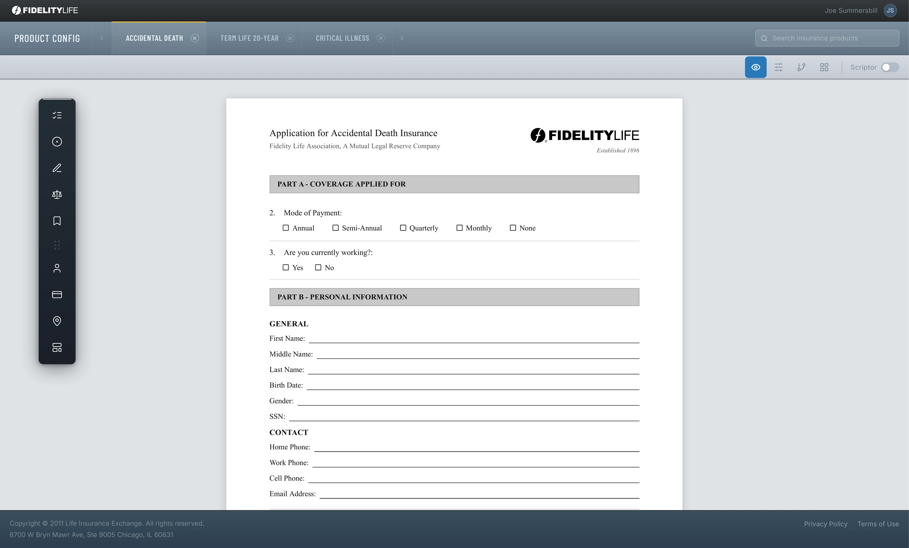Open the person profile icon in sidebar

(57, 268)
